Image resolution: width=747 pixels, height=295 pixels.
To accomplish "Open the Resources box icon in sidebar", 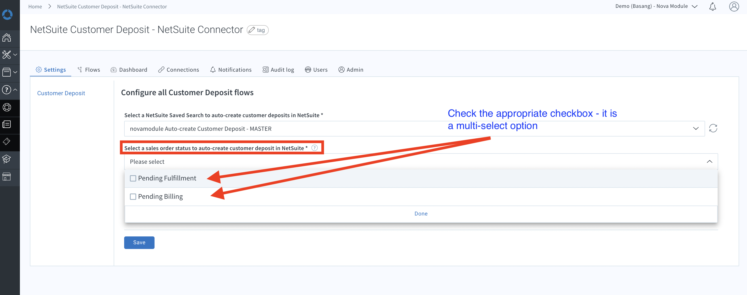I will click(6, 72).
